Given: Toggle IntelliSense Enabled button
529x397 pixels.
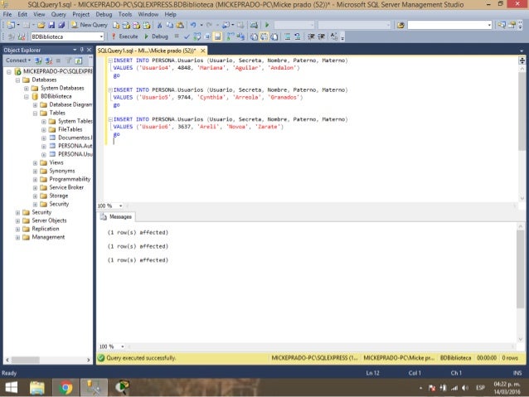Looking at the screenshot, I should (x=217, y=36).
